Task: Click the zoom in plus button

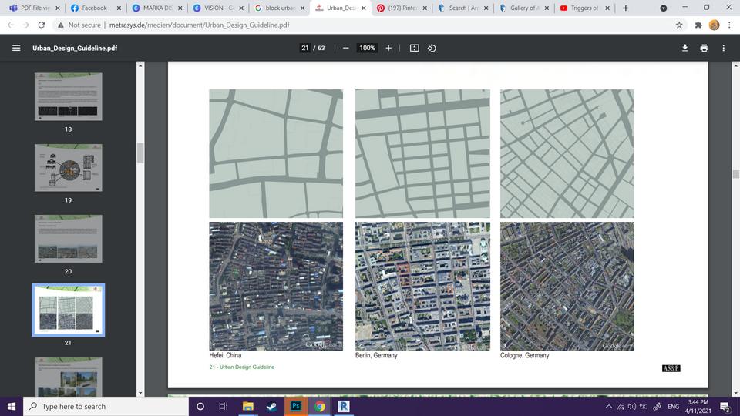Action: click(x=388, y=48)
